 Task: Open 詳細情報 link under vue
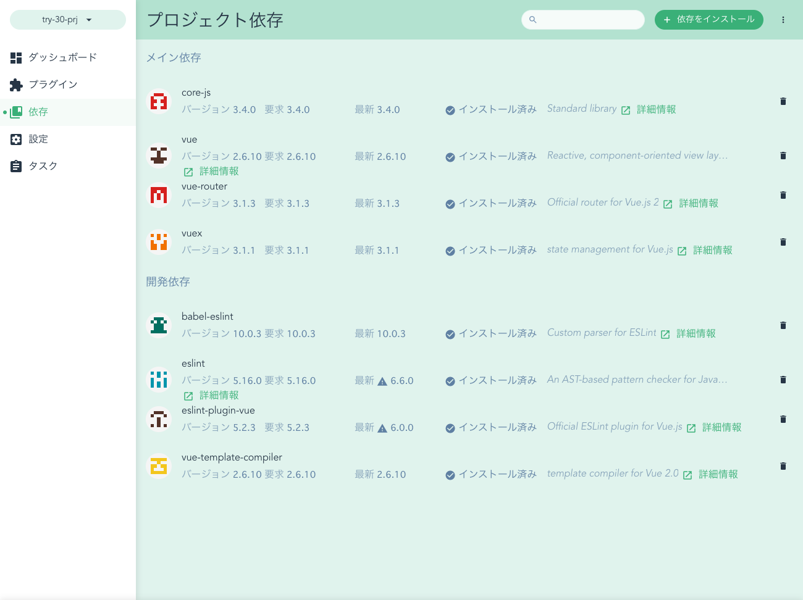click(211, 171)
